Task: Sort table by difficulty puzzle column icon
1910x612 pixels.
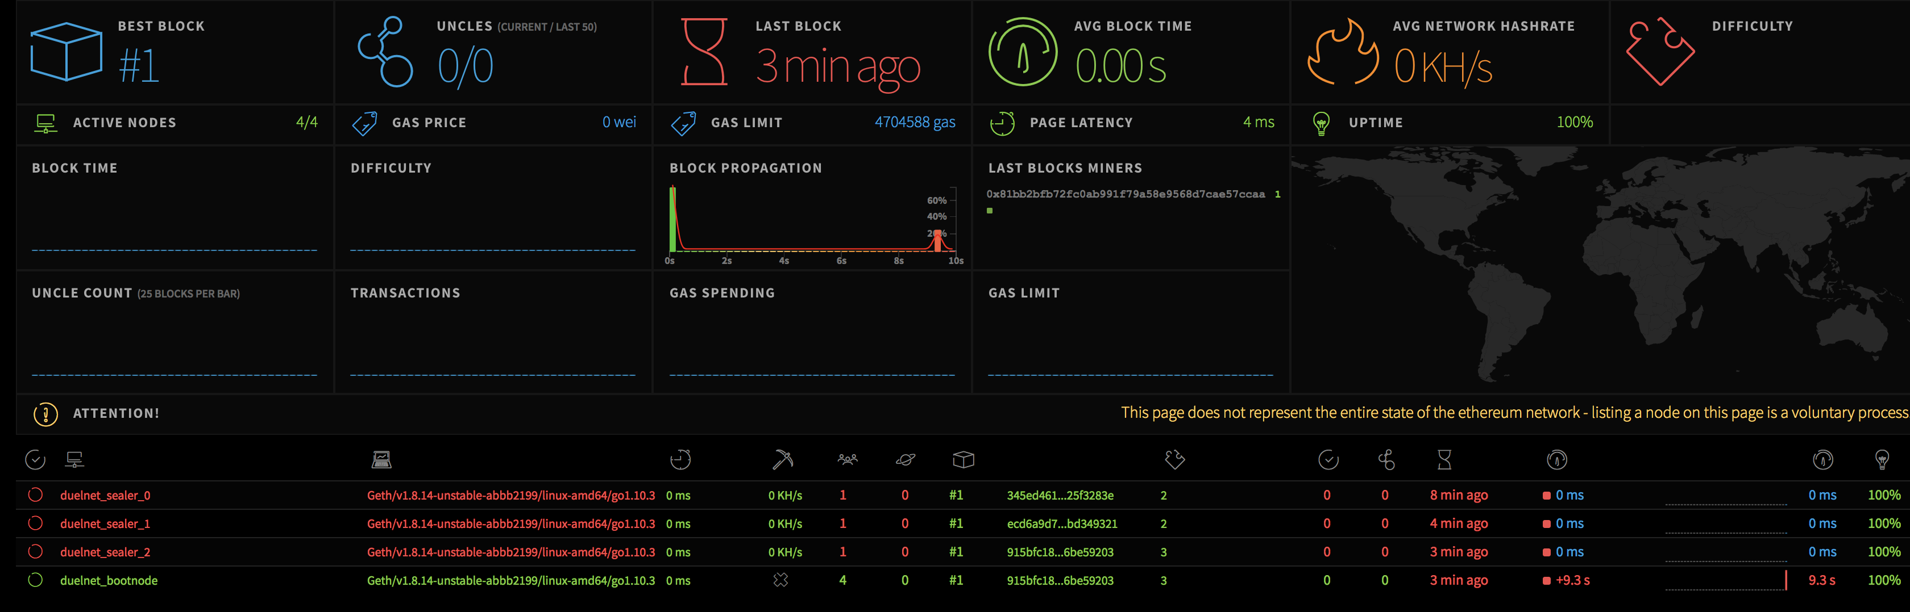Action: [1174, 460]
